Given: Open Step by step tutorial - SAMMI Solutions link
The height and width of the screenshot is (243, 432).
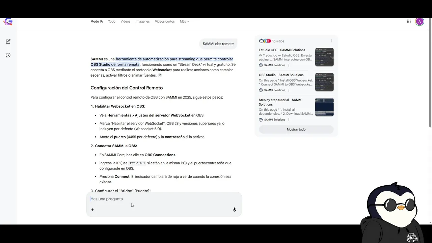Looking at the screenshot, I should (x=280, y=102).
